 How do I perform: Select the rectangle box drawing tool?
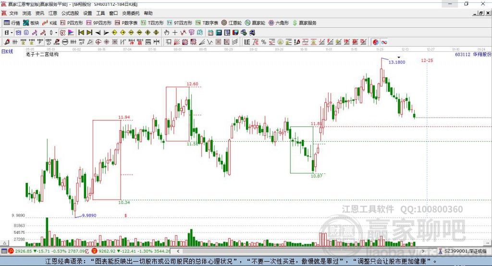(x=169, y=42)
